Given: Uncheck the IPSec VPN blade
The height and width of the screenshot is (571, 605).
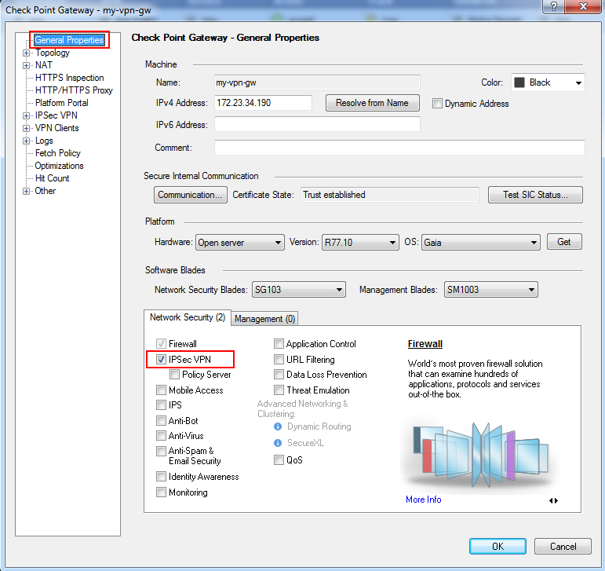Looking at the screenshot, I should (161, 360).
